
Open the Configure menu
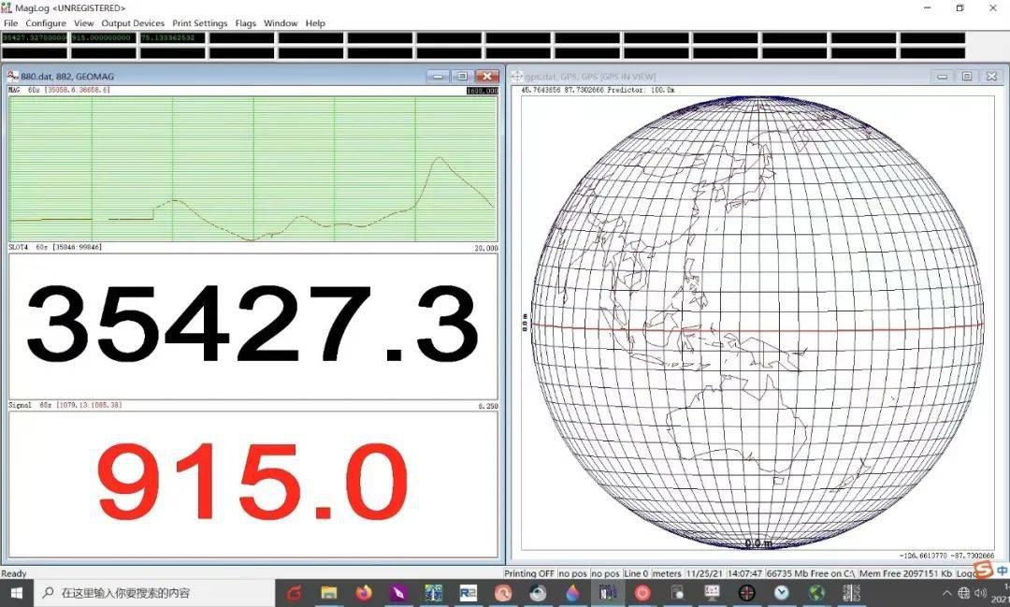pos(46,23)
